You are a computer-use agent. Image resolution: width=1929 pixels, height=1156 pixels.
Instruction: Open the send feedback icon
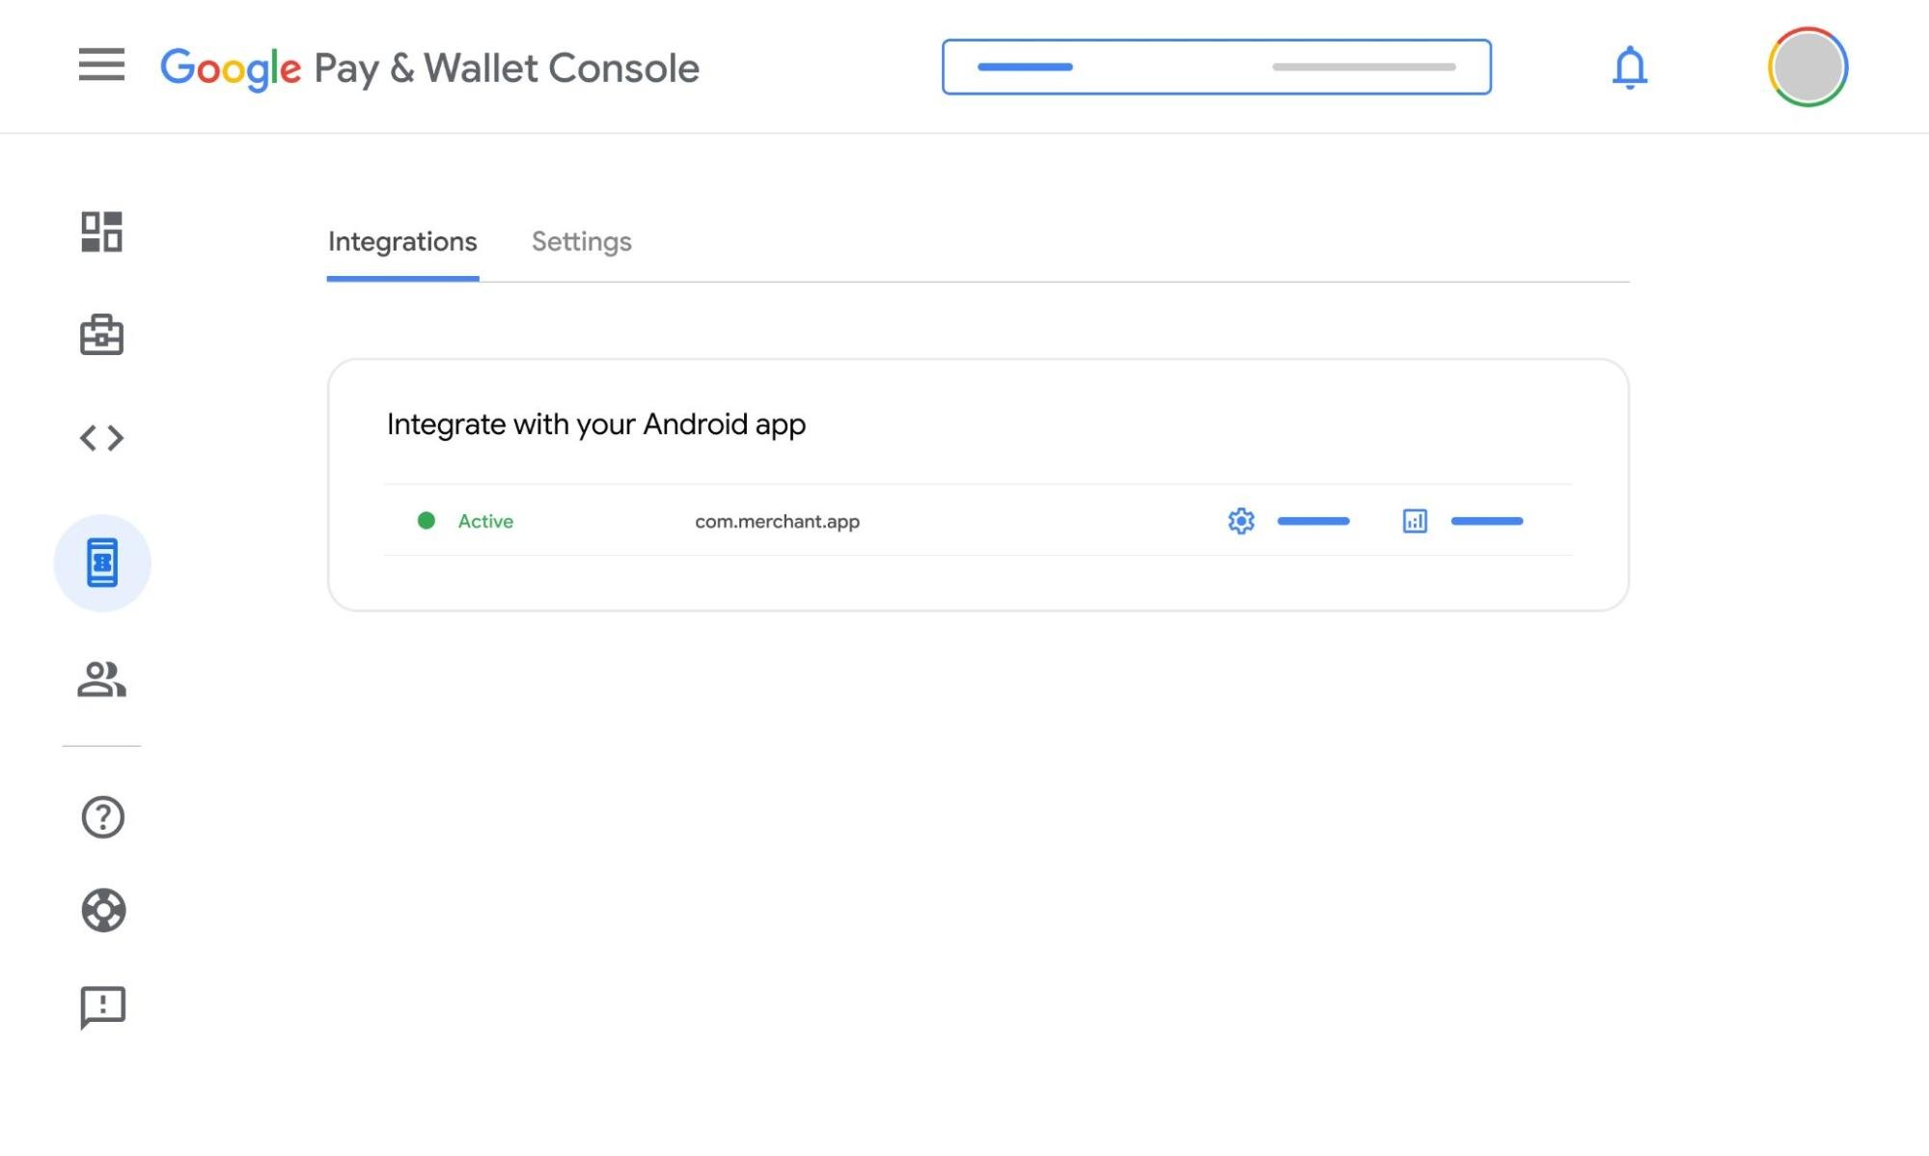(x=102, y=1008)
